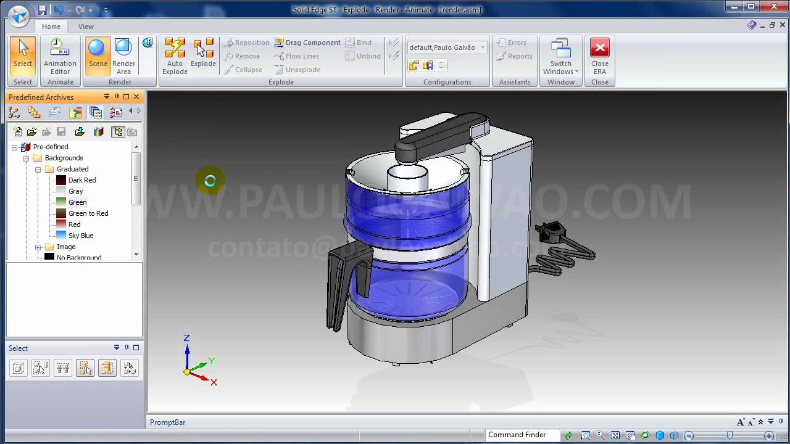Click the import archive icon with arrow
Screen dimensions: 790x444
pyautogui.click(x=80, y=131)
